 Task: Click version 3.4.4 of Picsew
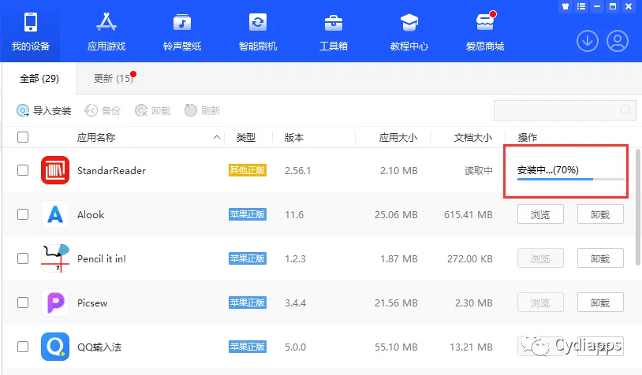point(295,303)
